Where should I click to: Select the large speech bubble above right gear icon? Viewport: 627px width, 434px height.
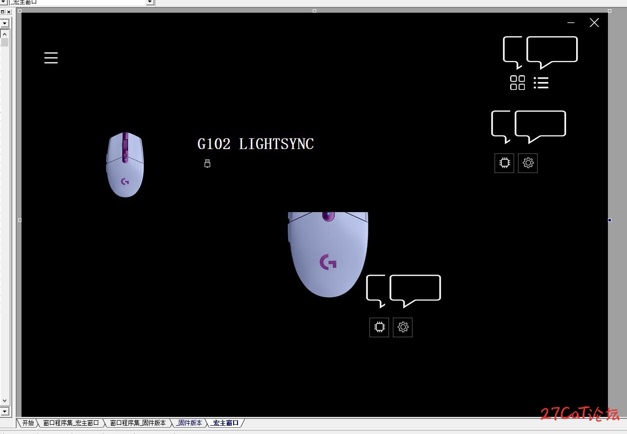541,127
